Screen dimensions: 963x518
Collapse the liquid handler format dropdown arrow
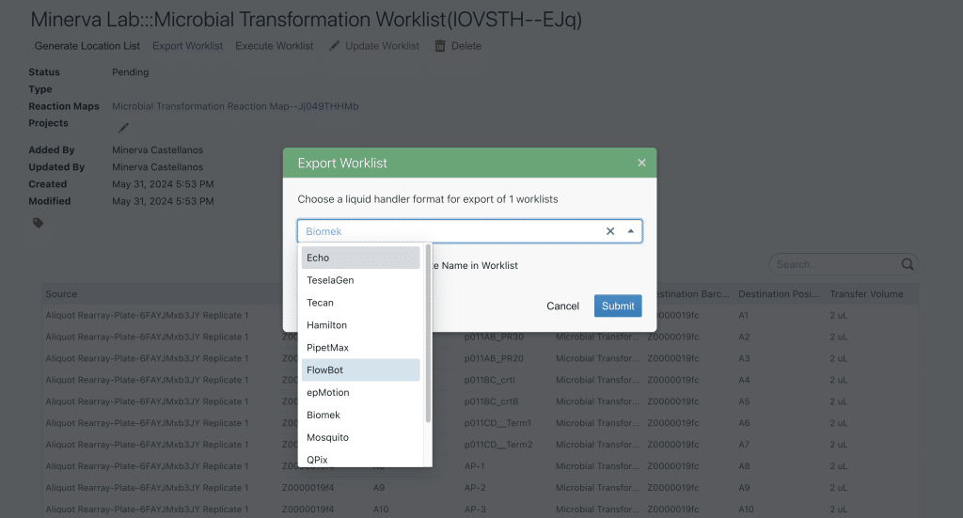(x=630, y=231)
